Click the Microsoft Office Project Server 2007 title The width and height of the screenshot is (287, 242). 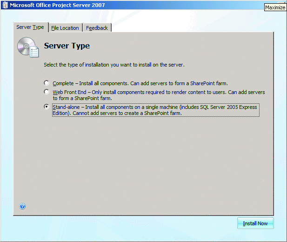click(x=57, y=5)
